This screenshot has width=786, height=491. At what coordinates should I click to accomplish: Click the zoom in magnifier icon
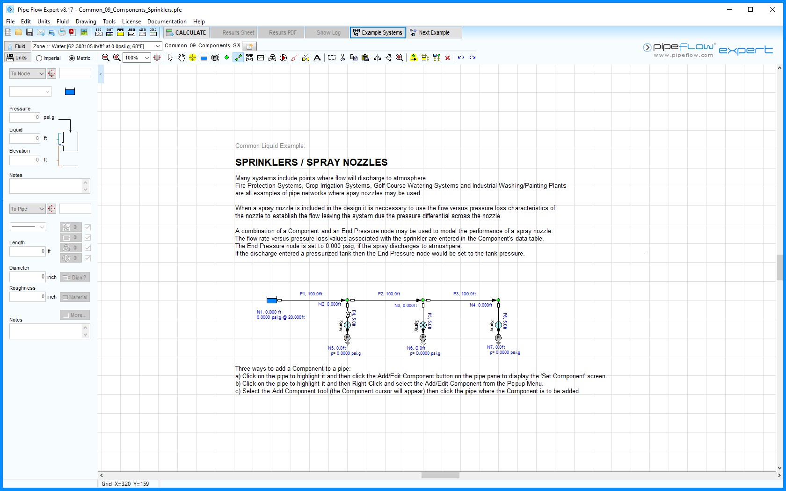coord(116,58)
